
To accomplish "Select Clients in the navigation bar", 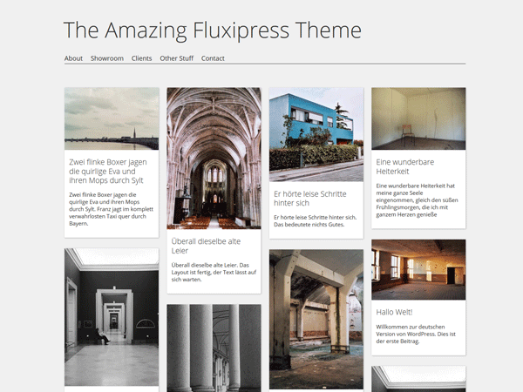I will (141, 58).
